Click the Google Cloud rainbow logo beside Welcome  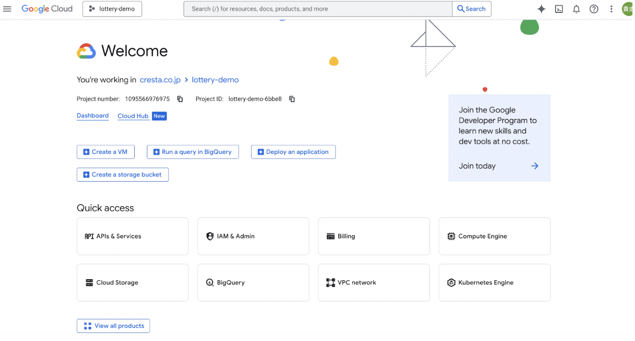[86, 51]
